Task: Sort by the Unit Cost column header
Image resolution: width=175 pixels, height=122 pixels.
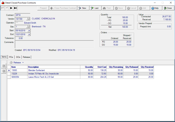Action: coord(101,67)
